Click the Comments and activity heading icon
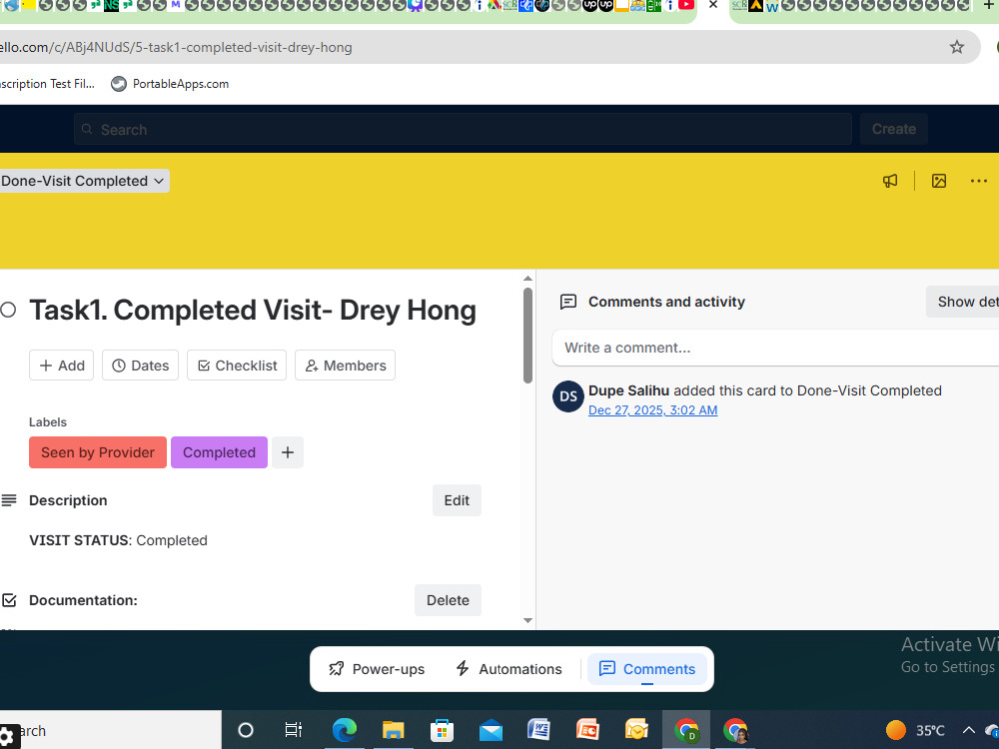The width and height of the screenshot is (999, 749). pos(568,302)
